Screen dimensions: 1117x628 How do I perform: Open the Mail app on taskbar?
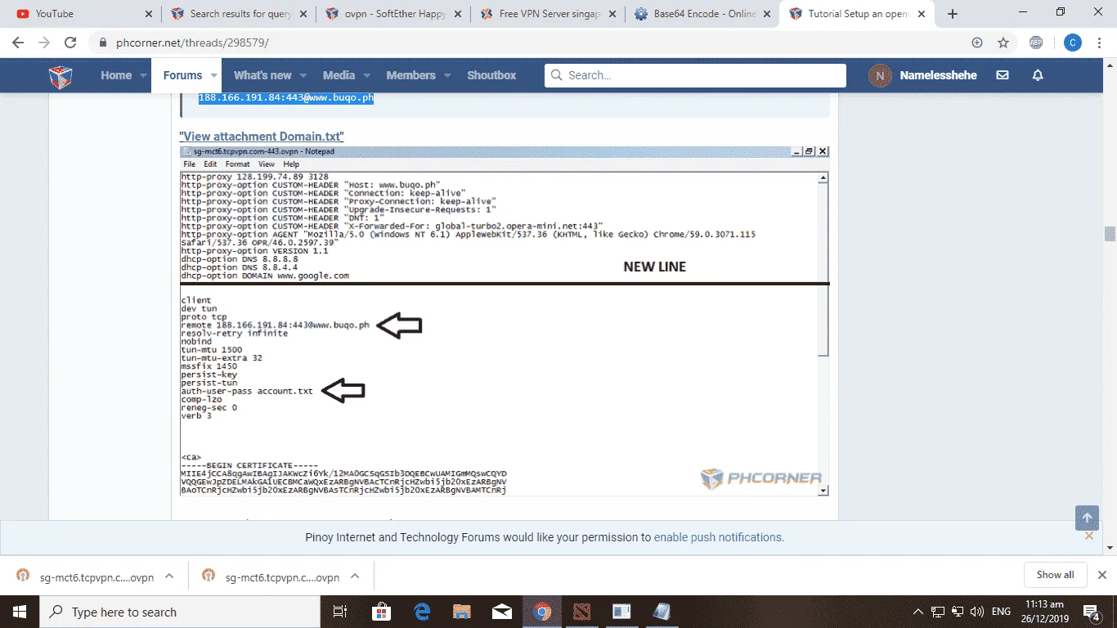pyautogui.click(x=502, y=612)
